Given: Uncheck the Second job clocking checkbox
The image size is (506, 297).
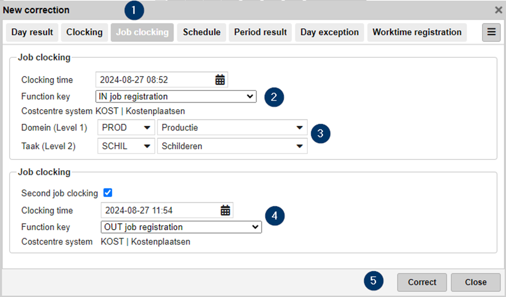Looking at the screenshot, I should [x=108, y=193].
